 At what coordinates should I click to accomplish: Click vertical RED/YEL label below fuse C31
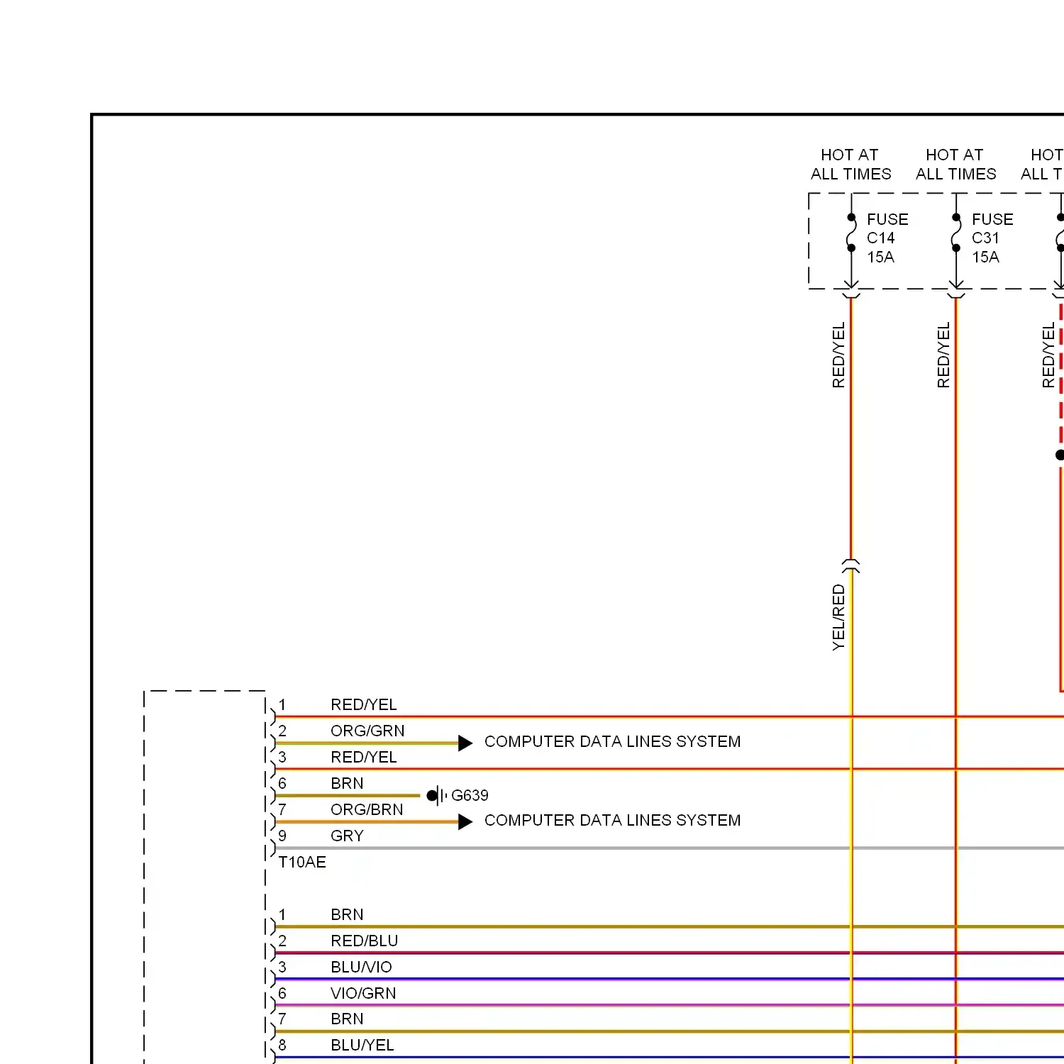click(943, 355)
